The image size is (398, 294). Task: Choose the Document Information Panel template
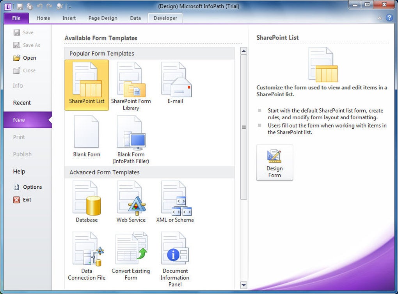(x=175, y=258)
